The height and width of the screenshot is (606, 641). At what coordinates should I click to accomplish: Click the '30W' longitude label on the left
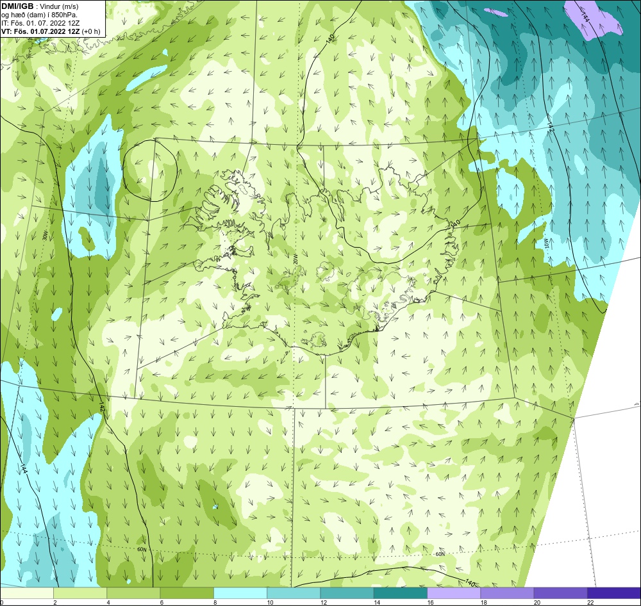45,236
